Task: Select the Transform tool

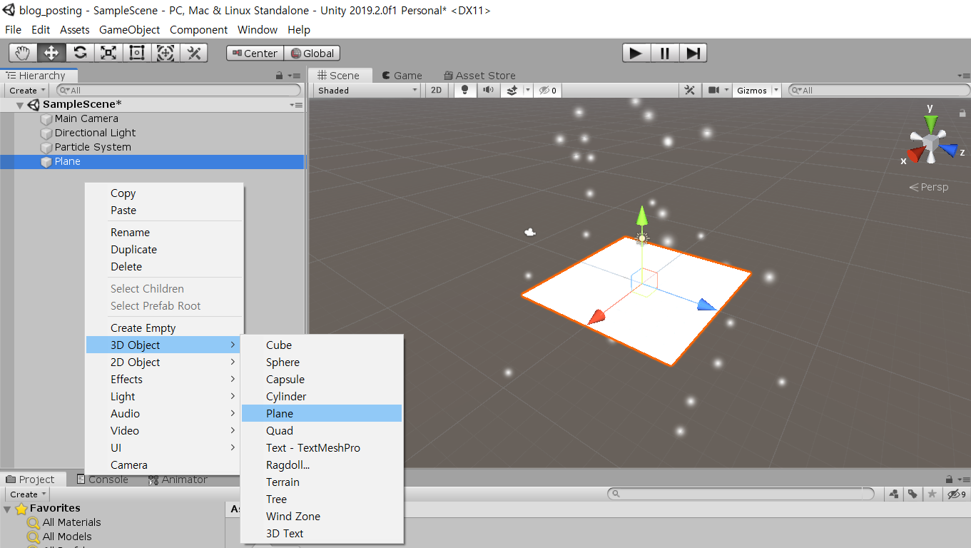Action: click(166, 53)
